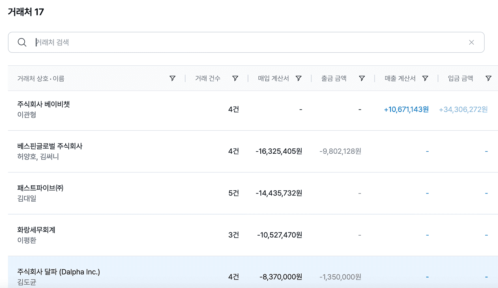Open filter for 입금 금액 column
The height and width of the screenshot is (288, 498).
pyautogui.click(x=488, y=78)
